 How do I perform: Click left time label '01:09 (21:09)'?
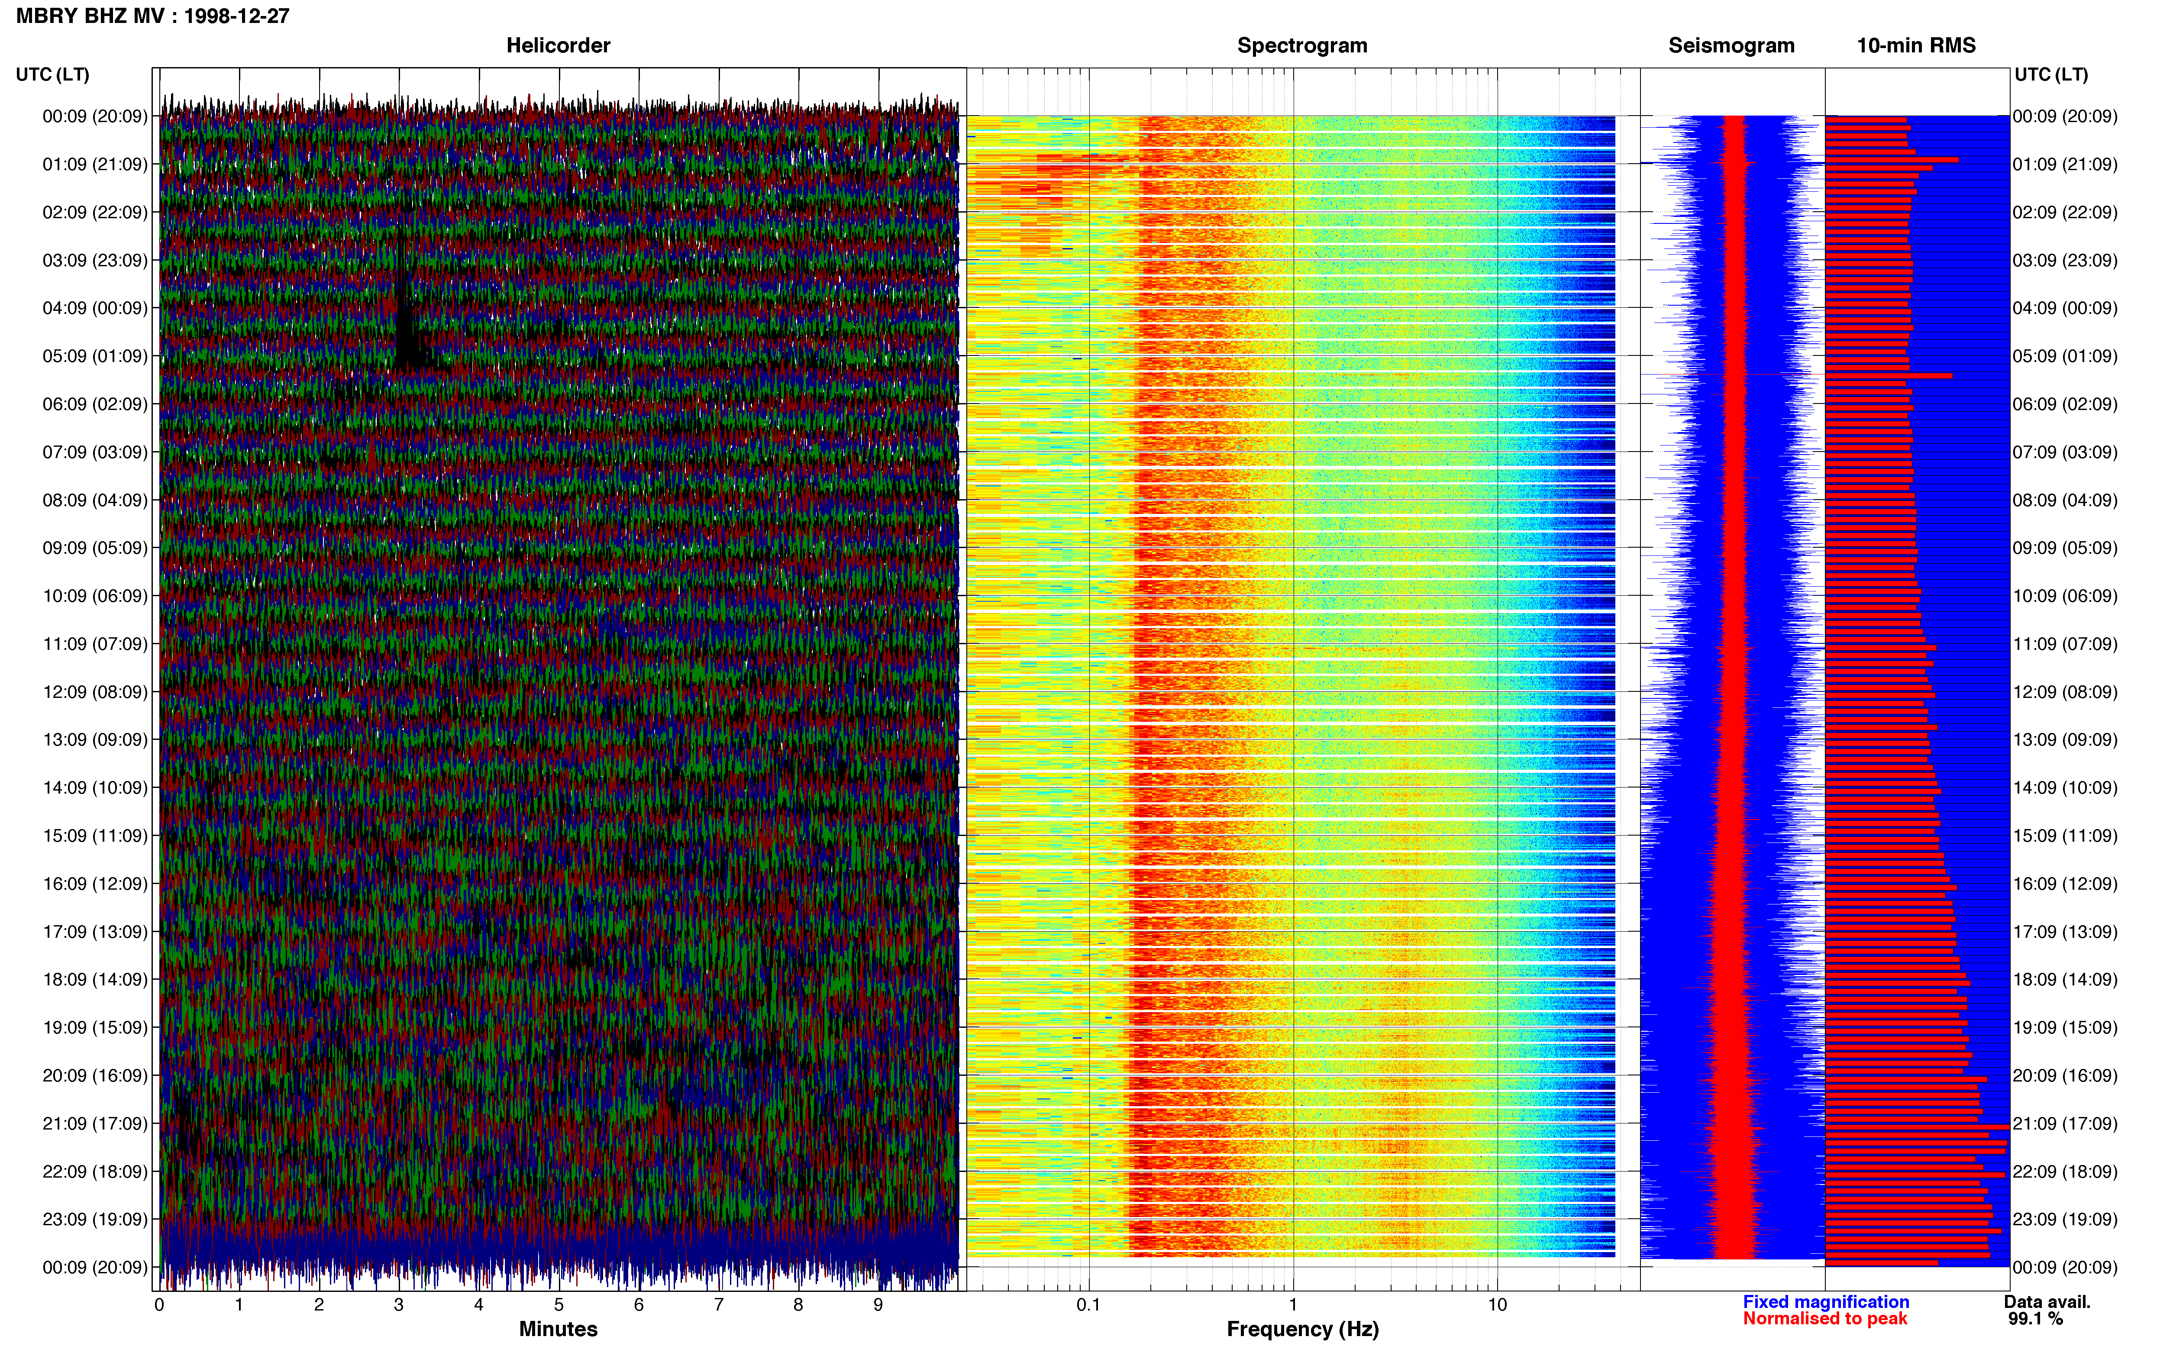click(x=94, y=165)
